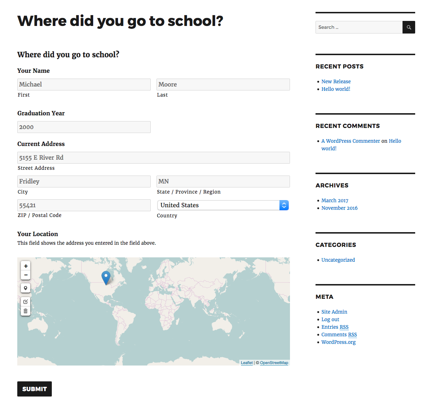
Task: Open the Country dropdown
Action: [223, 205]
